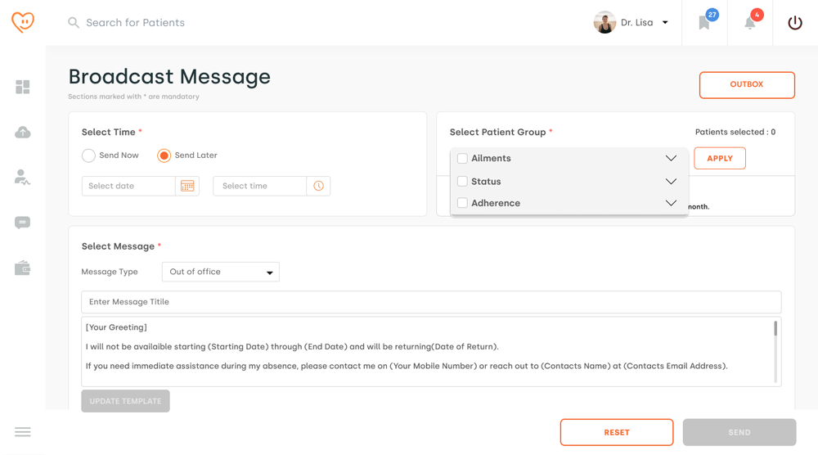Click the power logout icon

(795, 23)
